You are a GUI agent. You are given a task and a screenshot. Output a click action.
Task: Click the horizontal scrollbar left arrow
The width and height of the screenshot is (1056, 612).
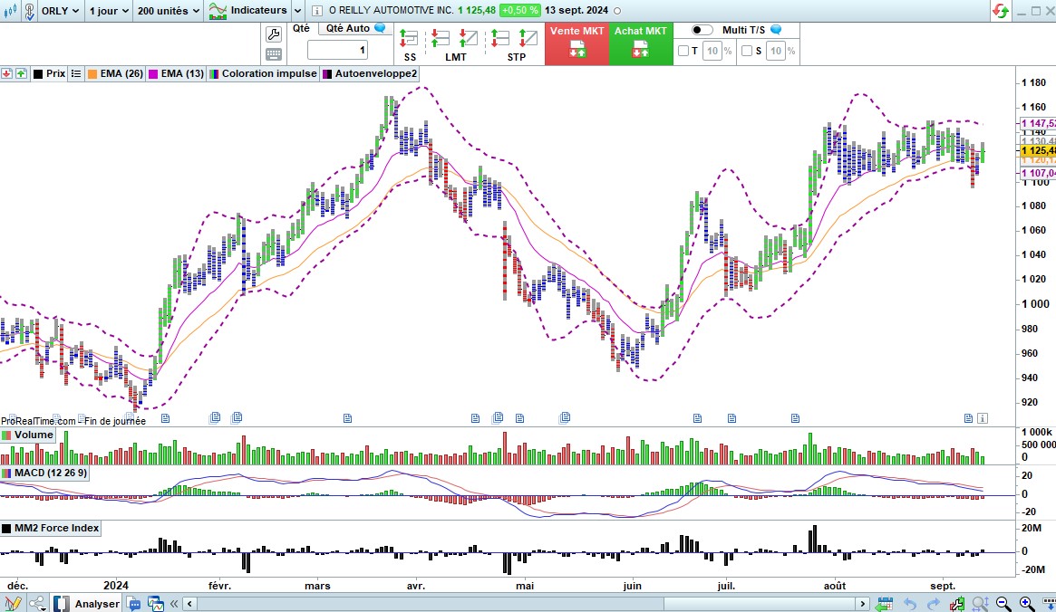[x=190, y=604]
